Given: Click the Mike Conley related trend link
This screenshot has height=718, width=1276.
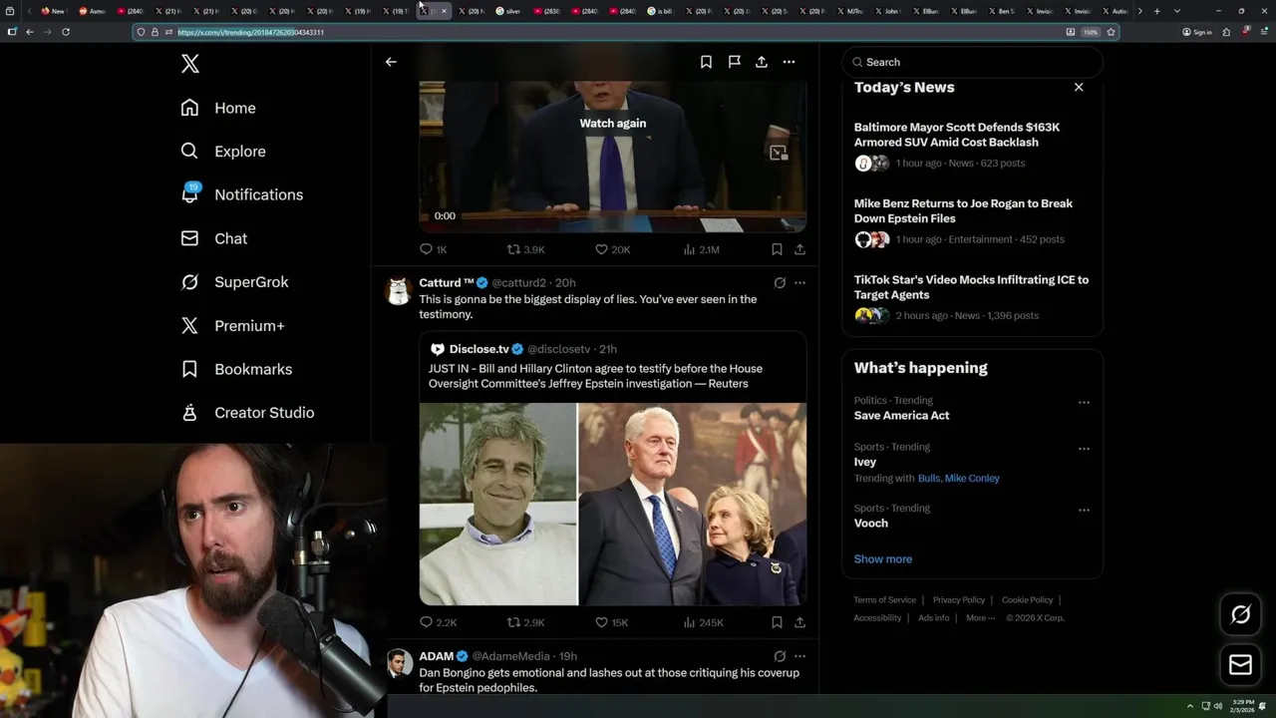Looking at the screenshot, I should [972, 479].
